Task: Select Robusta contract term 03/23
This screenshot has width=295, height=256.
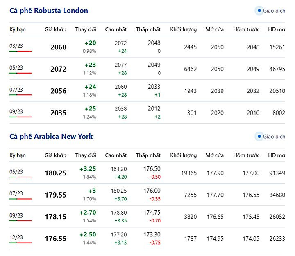Action: pyautogui.click(x=16, y=46)
